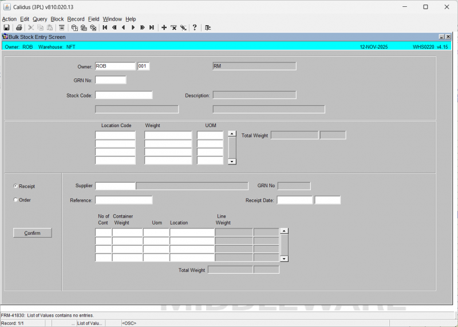Click the Exit door icon in toolbar
The height and width of the screenshot is (327, 458).
click(208, 27)
